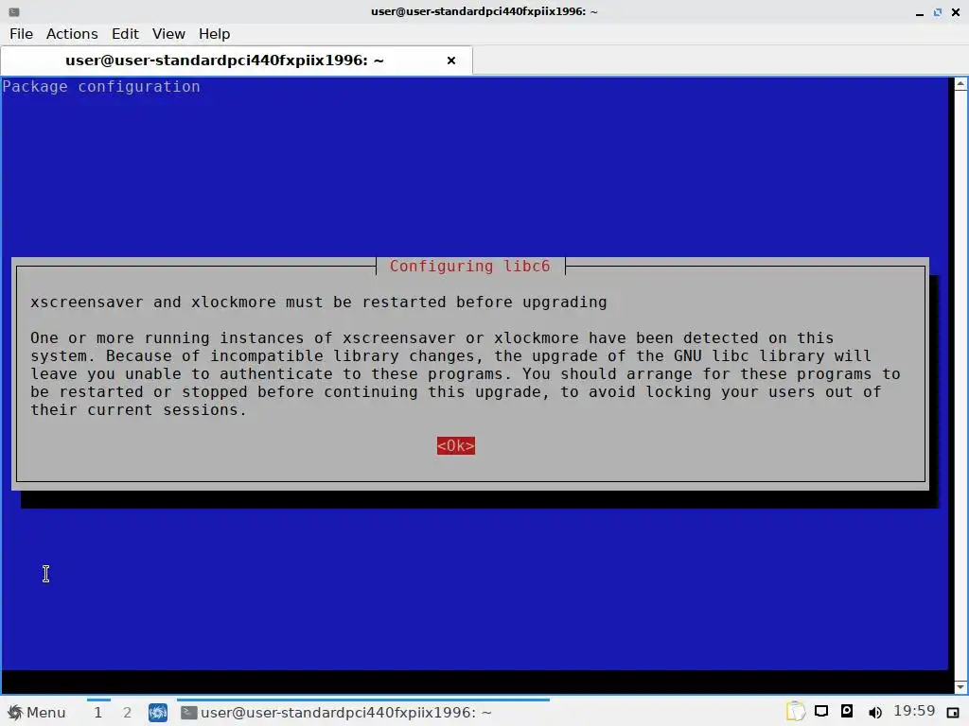Open the Actions menu
The height and width of the screenshot is (726, 969).
[x=72, y=34]
